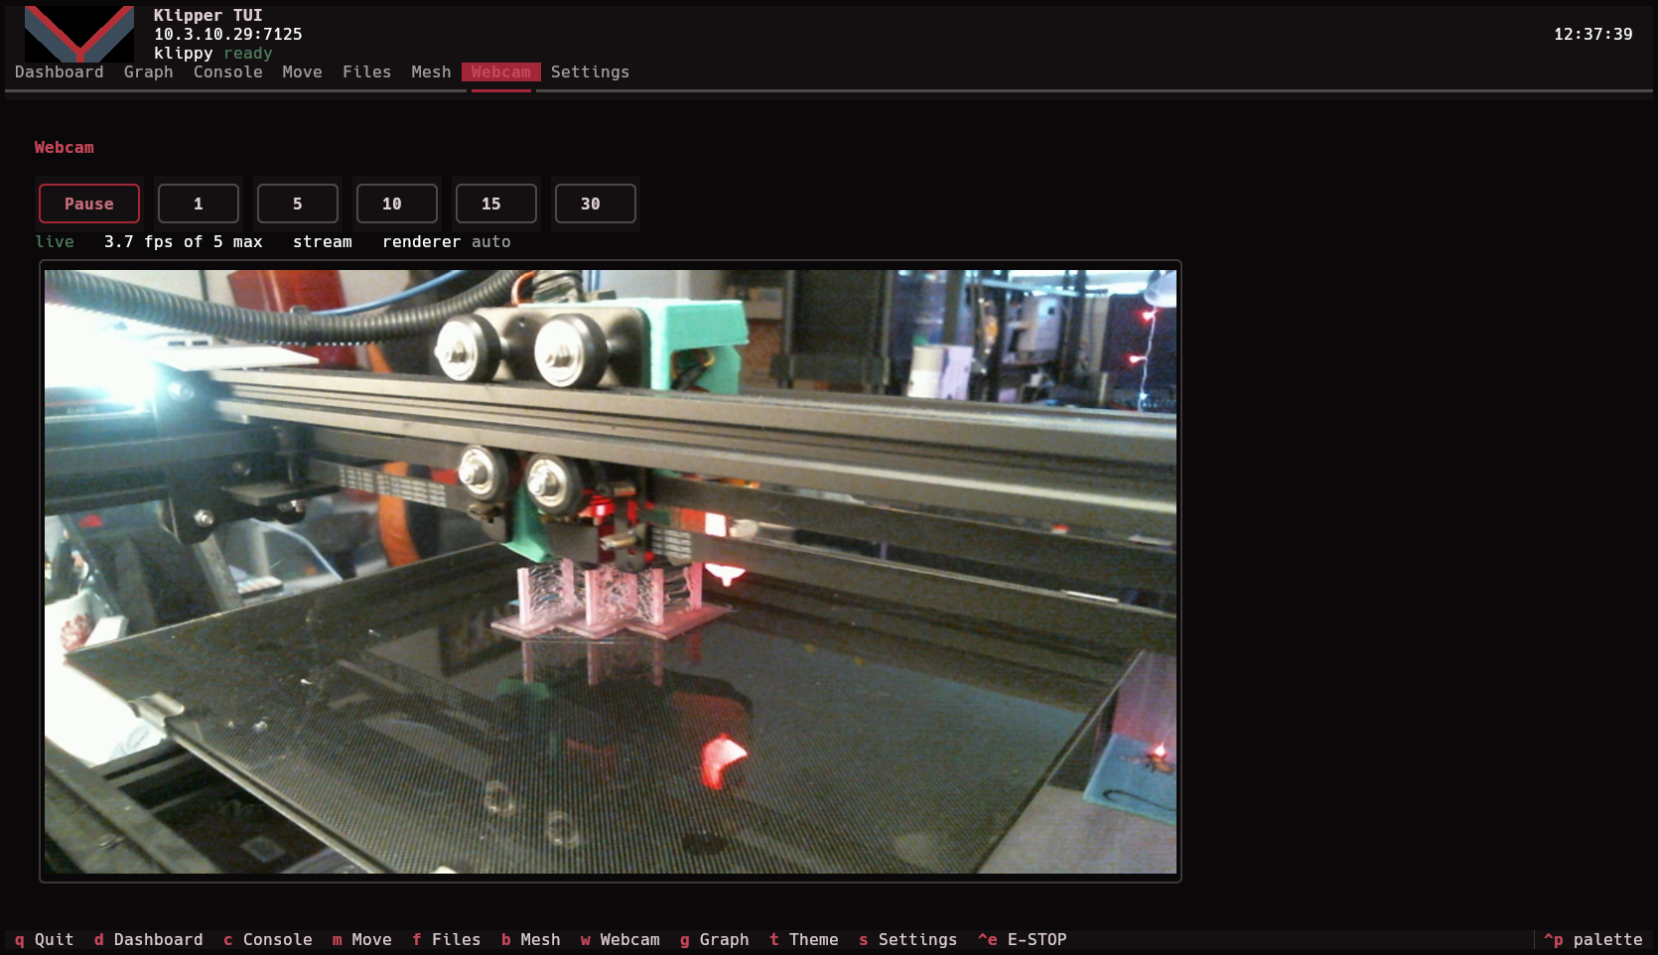Viewport: 1658px width, 955px height.
Task: Click the 'Webcam' section heading
Action: pyautogui.click(x=65, y=147)
